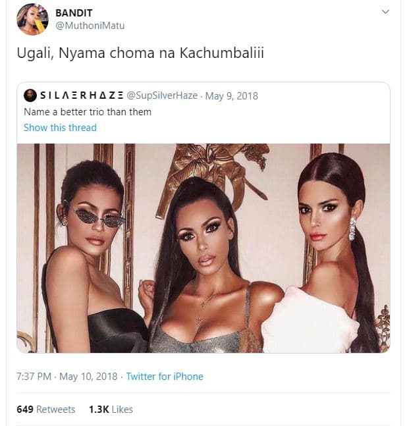Image resolution: width=405 pixels, height=426 pixels.
Task: View the 649 Retweets list
Action: (x=46, y=410)
